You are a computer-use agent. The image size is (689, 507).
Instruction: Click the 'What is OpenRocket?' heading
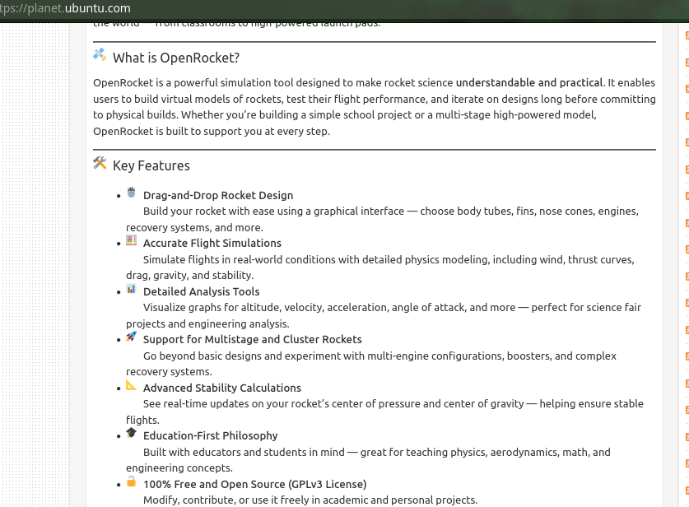click(x=176, y=58)
